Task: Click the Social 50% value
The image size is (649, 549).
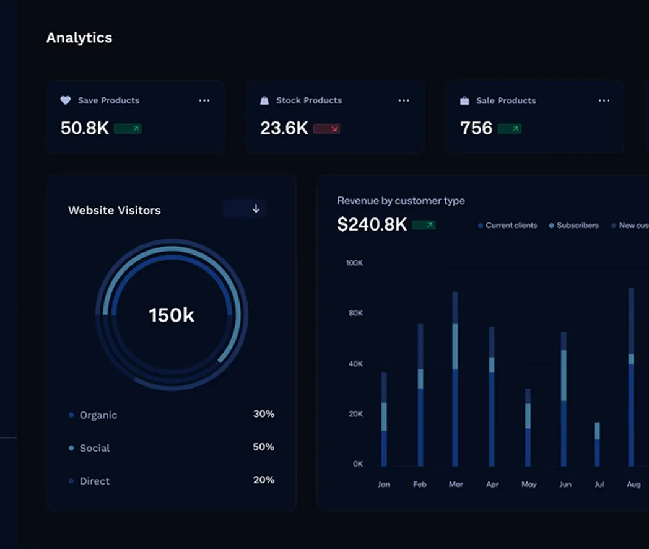Action: (264, 447)
